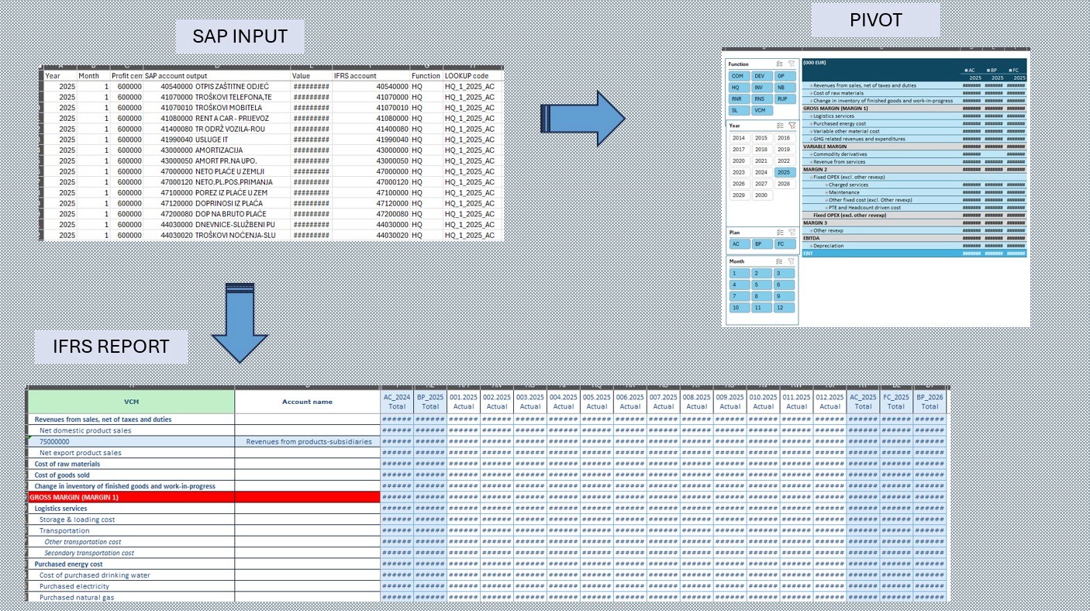Select Net export product sales row

131,453
